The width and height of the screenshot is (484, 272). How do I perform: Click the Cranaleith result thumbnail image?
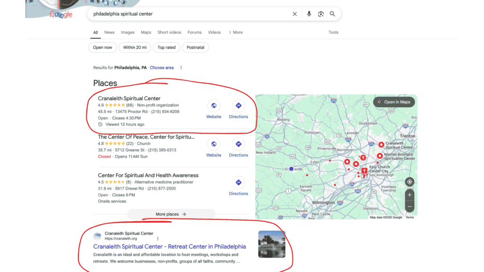pos(272,244)
